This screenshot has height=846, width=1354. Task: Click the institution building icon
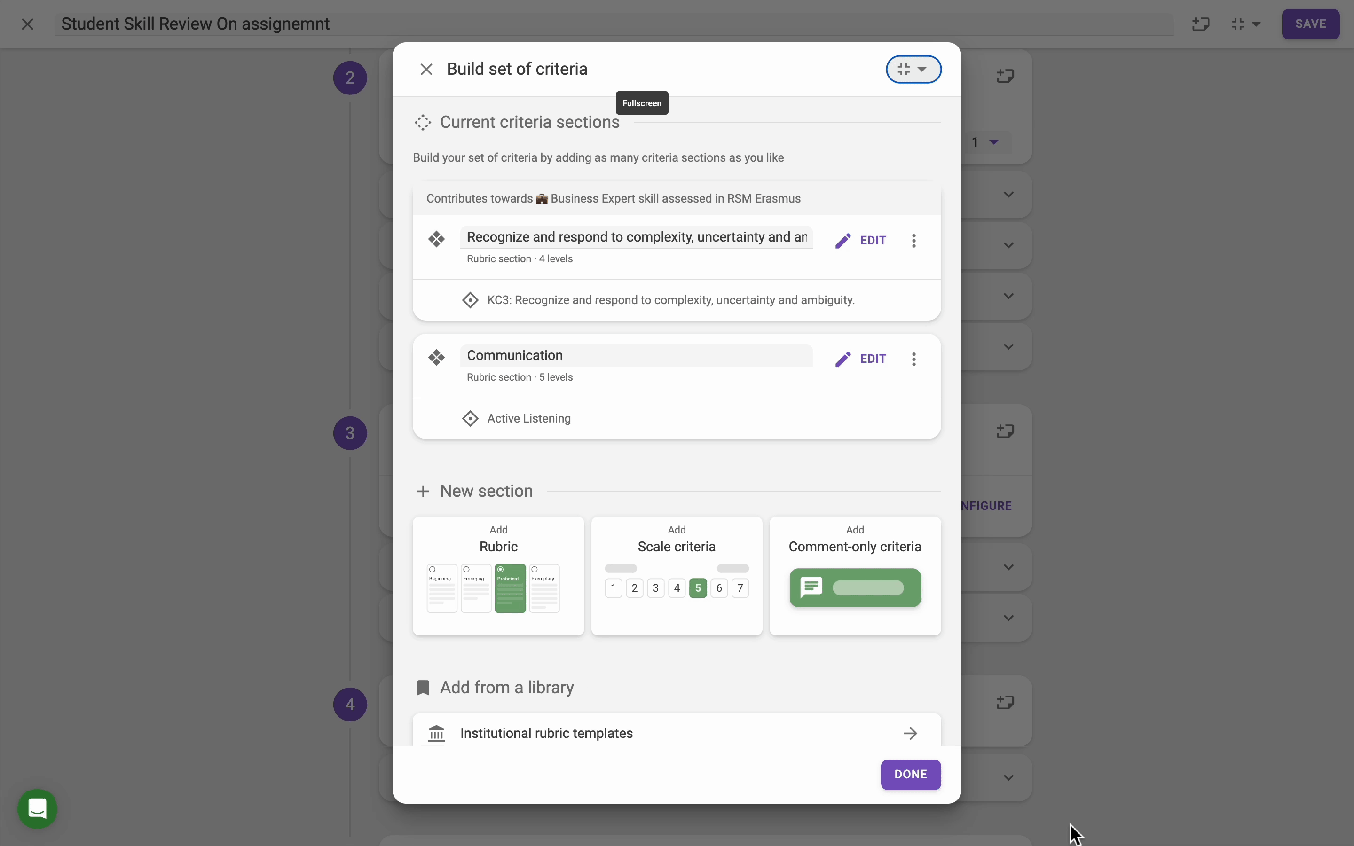click(x=436, y=733)
